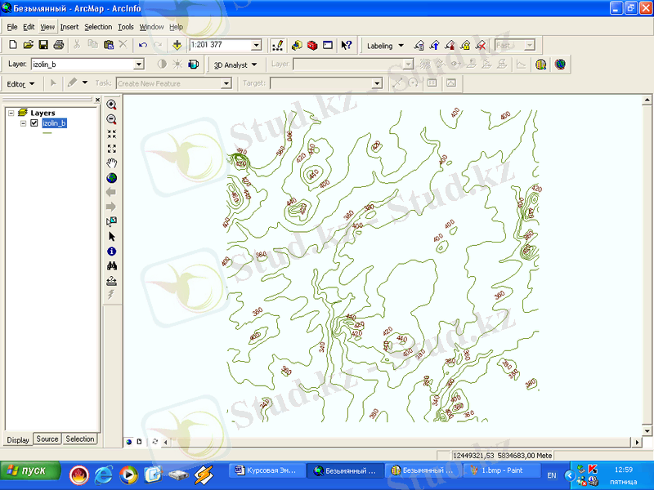Image resolution: width=654 pixels, height=490 pixels.
Task: Click the Full Extent globe icon
Action: pyautogui.click(x=112, y=178)
